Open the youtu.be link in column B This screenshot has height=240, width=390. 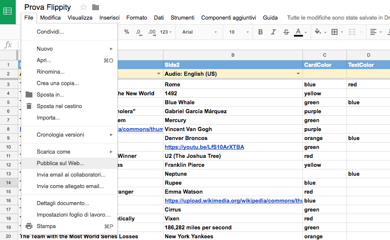tap(204, 147)
